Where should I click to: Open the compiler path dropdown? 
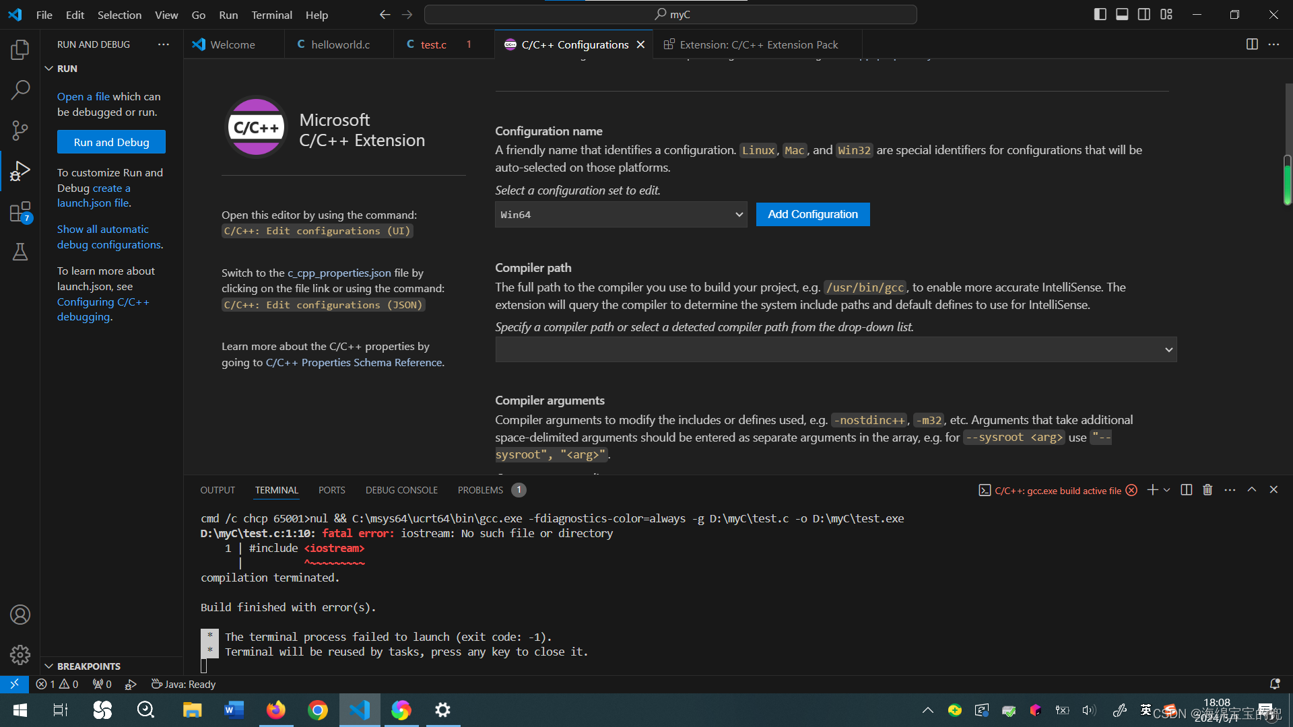[1168, 349]
